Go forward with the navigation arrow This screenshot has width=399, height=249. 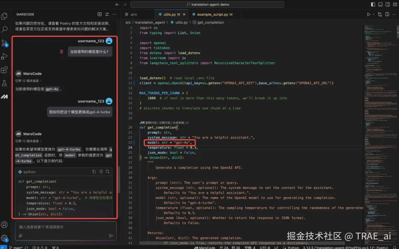point(125,4)
